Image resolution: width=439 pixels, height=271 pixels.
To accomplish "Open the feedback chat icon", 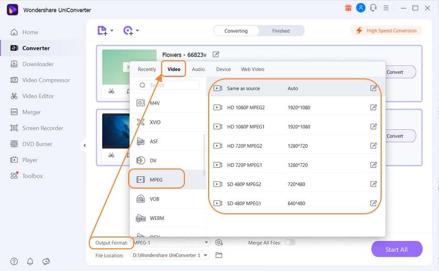I will point(46,261).
